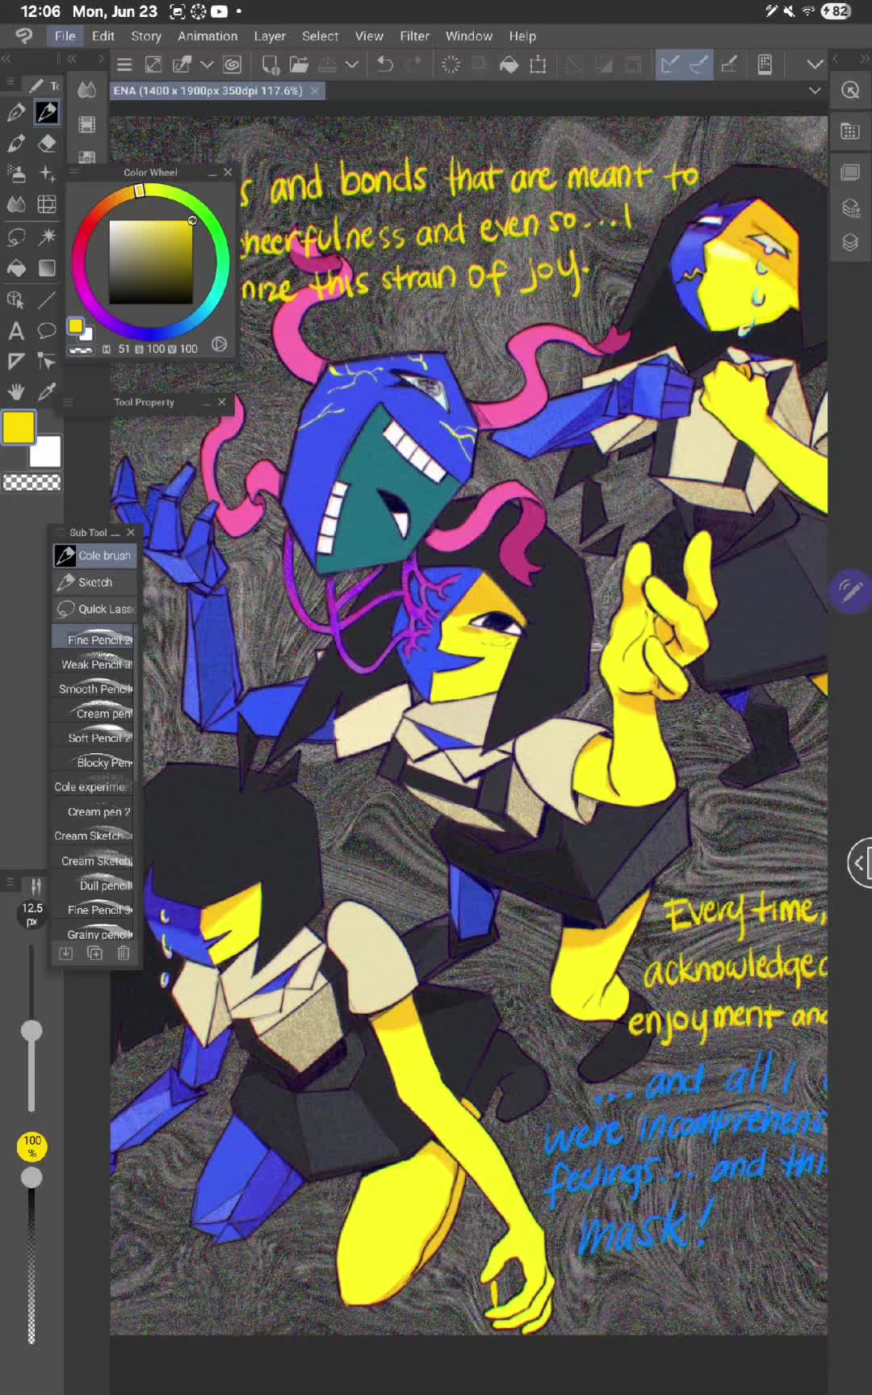The height and width of the screenshot is (1395, 872).
Task: Select the straight line Figure tool
Action: click(x=47, y=300)
